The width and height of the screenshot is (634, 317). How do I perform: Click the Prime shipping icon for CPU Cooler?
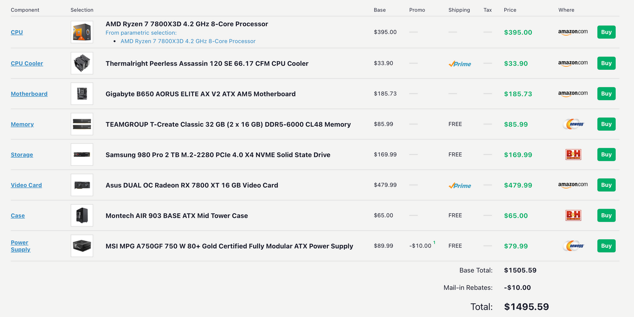[x=460, y=64]
